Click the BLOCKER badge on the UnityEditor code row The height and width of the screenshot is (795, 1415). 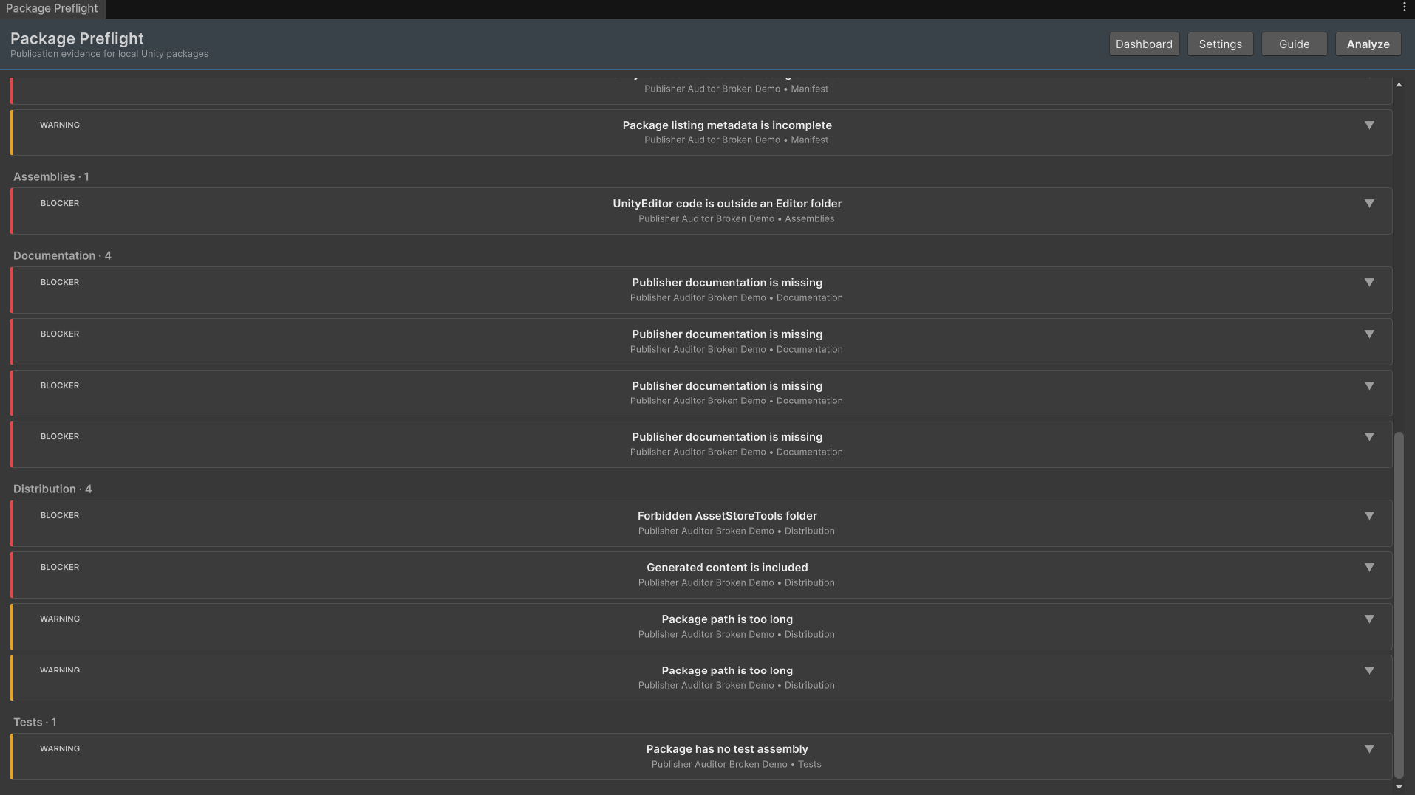pos(60,204)
